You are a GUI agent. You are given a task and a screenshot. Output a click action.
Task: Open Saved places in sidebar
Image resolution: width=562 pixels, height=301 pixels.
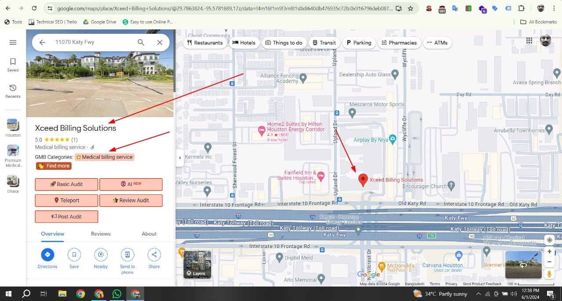point(13,65)
